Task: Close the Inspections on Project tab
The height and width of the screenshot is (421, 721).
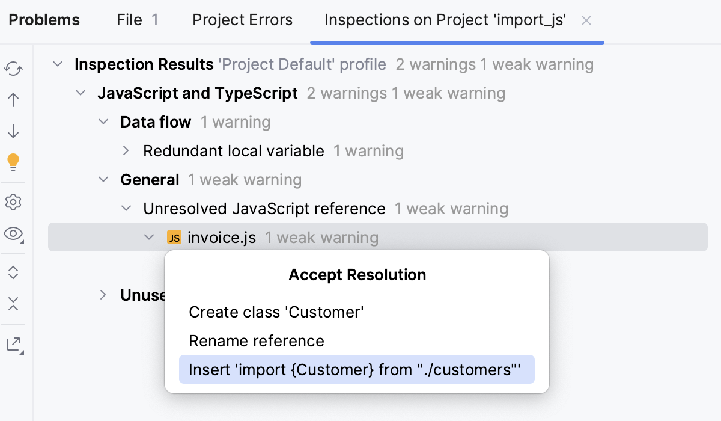Action: coord(586,20)
